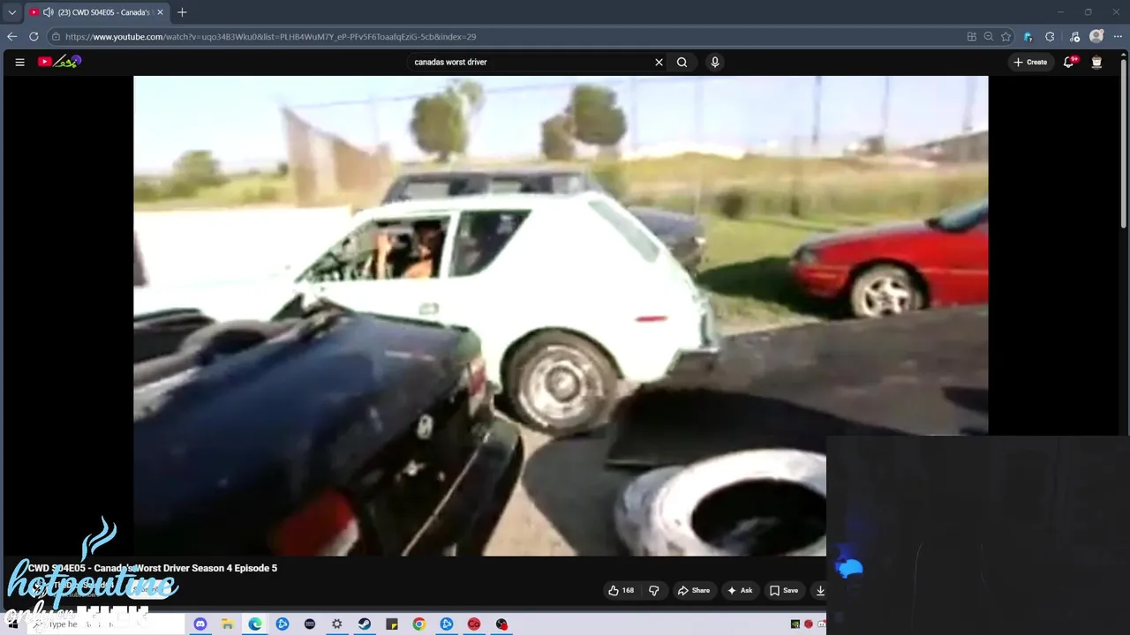Open Google Chrome from the taskbar
The height and width of the screenshot is (635, 1130).
418,624
